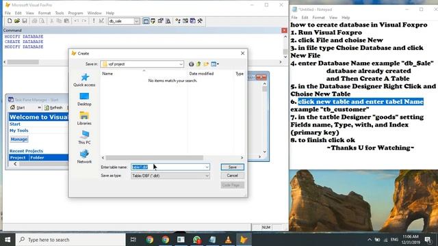Click the Recent Projects heading in Task Pane

click(26, 151)
